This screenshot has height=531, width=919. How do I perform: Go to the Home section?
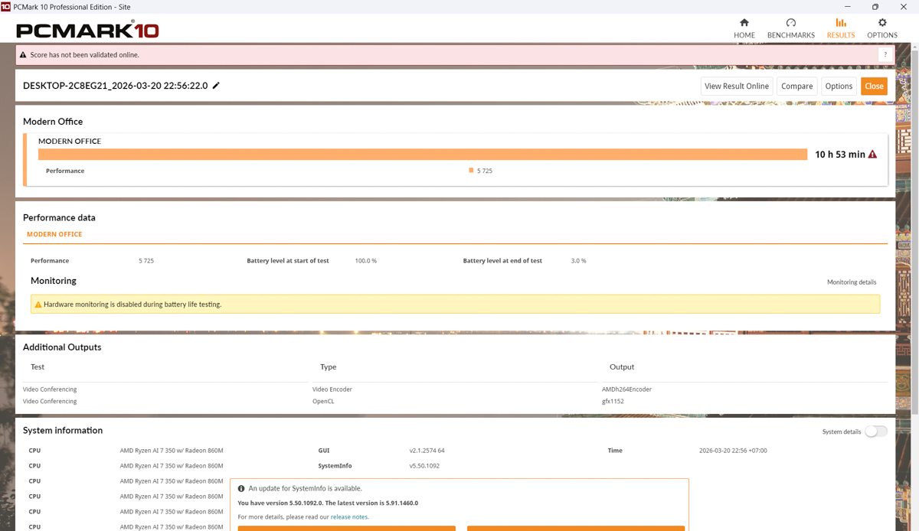pos(744,28)
